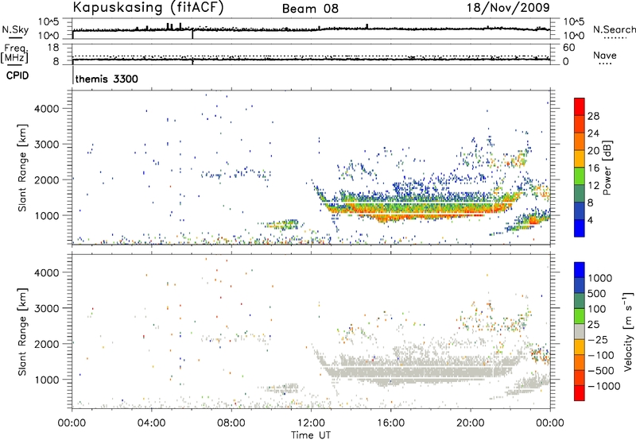Click "Slant Range [km]" label of velocity panel
The width and height of the screenshot is (636, 440).
tap(22, 332)
